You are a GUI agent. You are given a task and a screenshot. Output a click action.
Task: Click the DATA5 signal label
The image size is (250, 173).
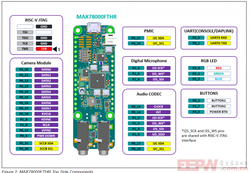[46, 97]
